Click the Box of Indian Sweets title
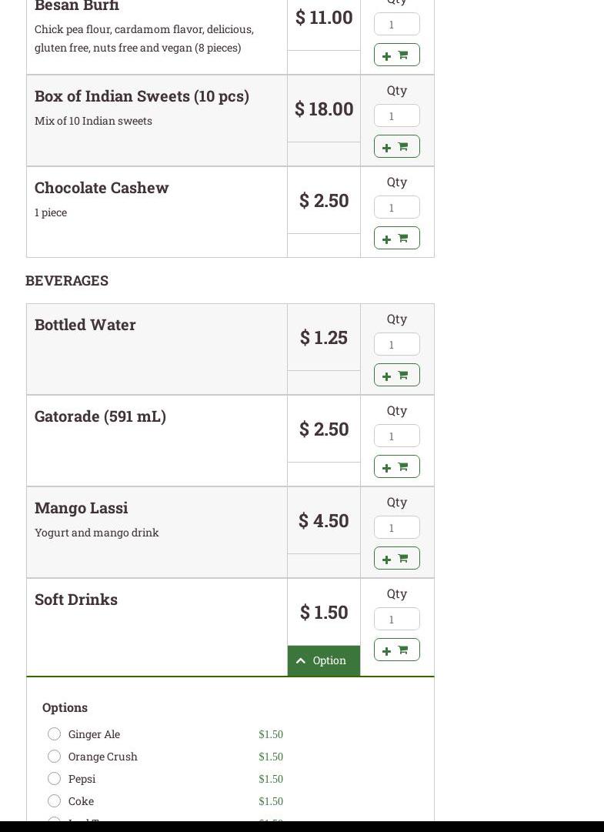Image resolution: width=604 pixels, height=832 pixels. [142, 96]
